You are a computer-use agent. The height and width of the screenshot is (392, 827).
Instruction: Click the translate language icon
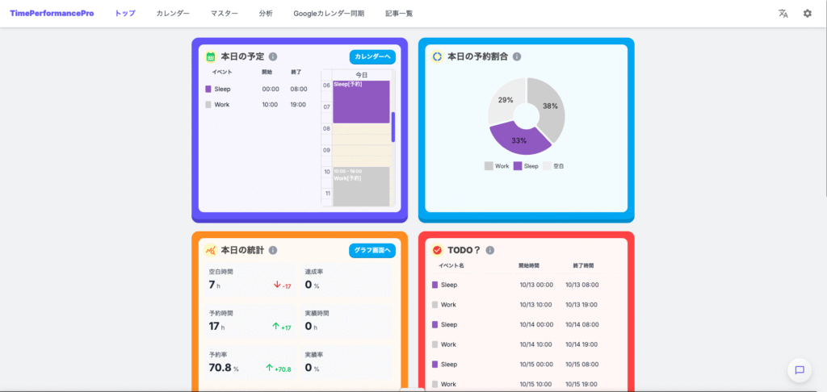pyautogui.click(x=783, y=14)
